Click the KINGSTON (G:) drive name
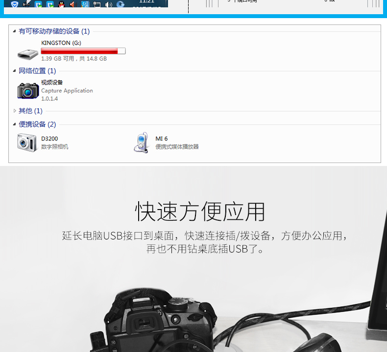Screen dimensions: 387x352 (61, 43)
